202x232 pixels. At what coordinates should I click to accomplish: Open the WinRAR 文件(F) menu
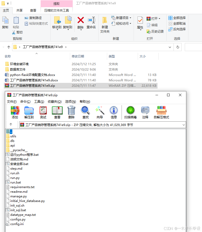[x=12, y=102]
